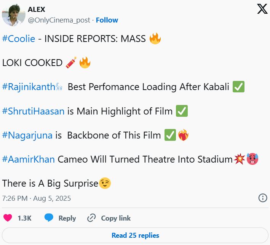
Task: Open the @OnlyCinema_post handle link
Action: coord(59,20)
